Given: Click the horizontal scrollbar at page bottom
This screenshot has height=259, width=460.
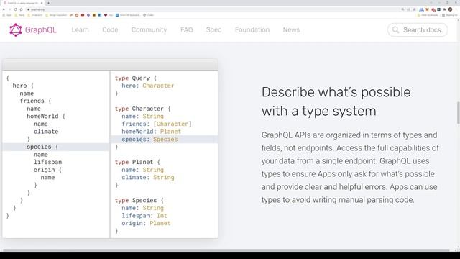Looking at the screenshot, I should point(226,250).
